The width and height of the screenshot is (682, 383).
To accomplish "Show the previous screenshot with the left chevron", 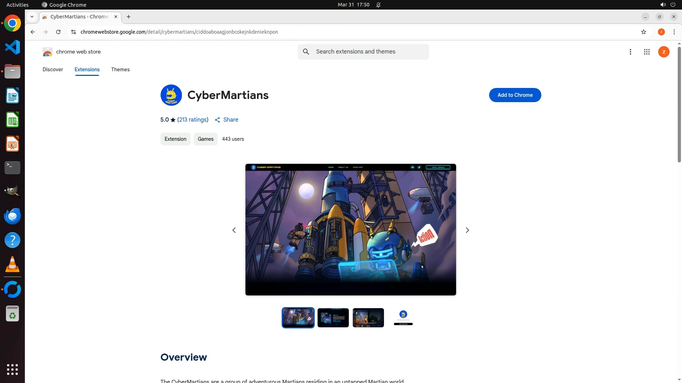I will tap(234, 230).
